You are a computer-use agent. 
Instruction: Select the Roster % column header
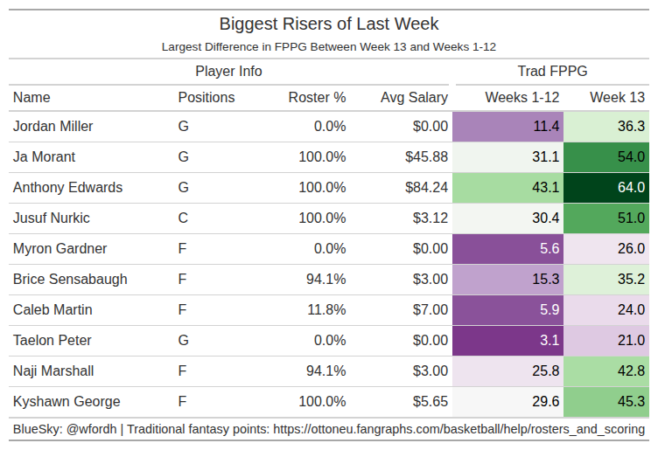(x=317, y=98)
